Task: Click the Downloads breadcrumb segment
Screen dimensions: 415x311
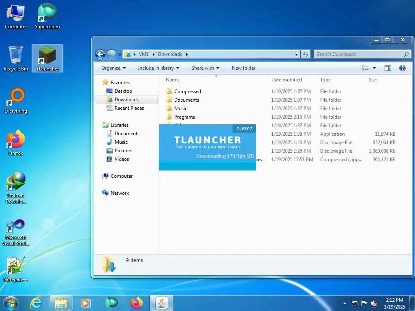Action: coord(170,54)
